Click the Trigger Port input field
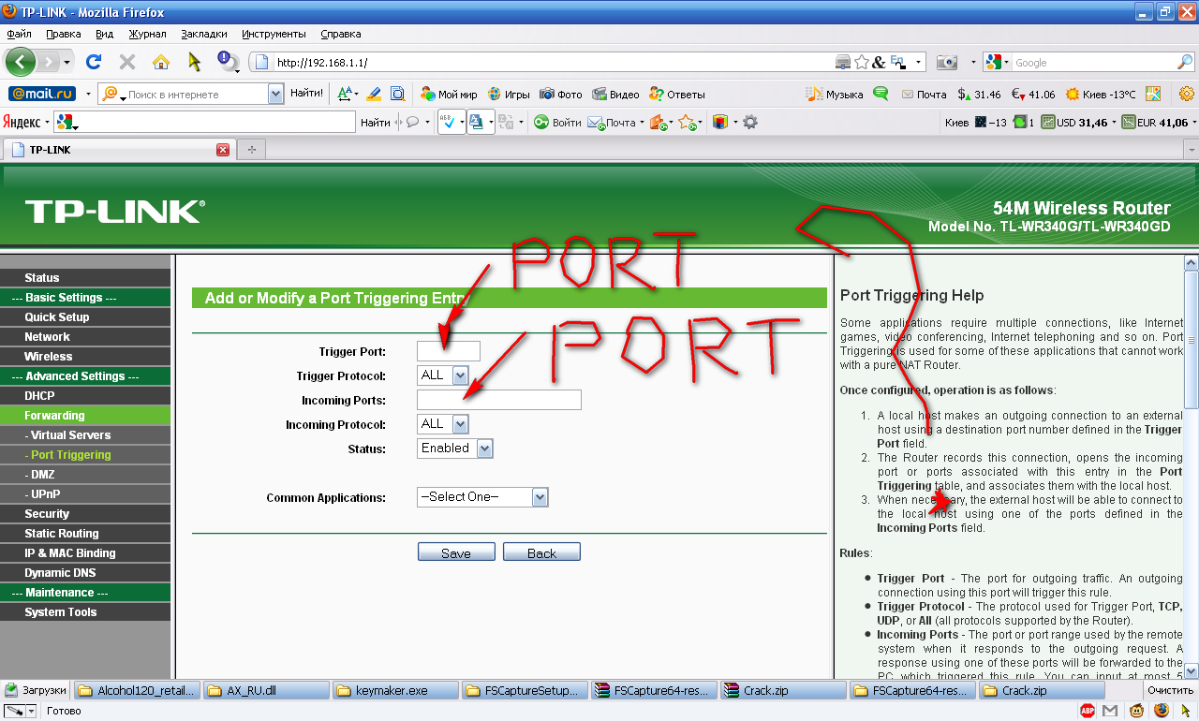The height and width of the screenshot is (721, 1199). tap(449, 351)
